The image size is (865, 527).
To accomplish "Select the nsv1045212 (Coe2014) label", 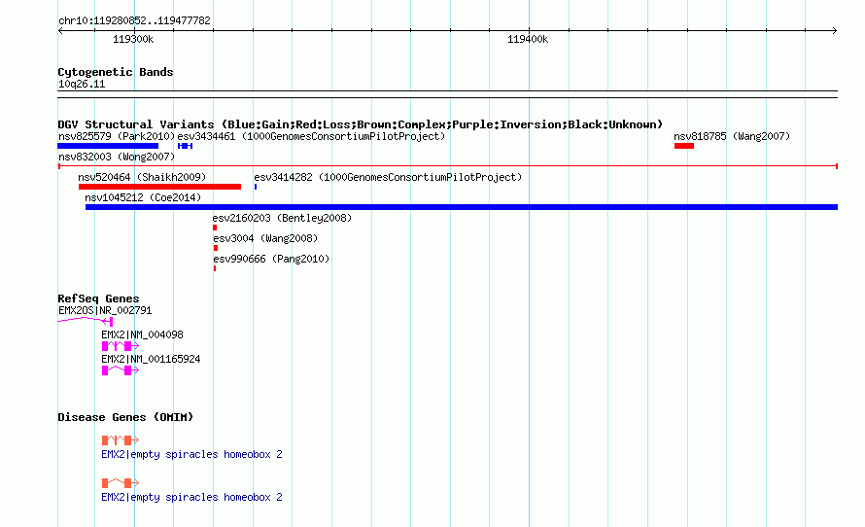I will tap(143, 197).
